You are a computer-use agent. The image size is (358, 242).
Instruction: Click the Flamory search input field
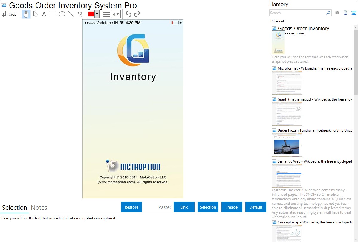298,13
